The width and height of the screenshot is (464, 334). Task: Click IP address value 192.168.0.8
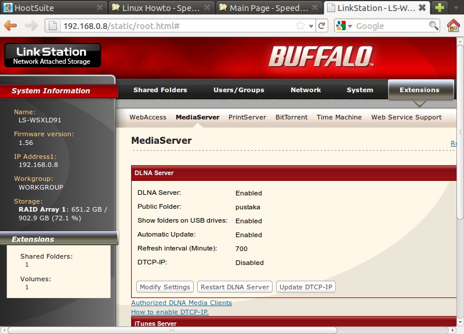click(38, 165)
